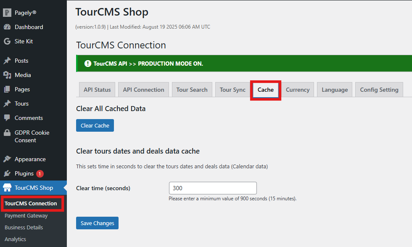Select the Cache tab

(x=266, y=90)
